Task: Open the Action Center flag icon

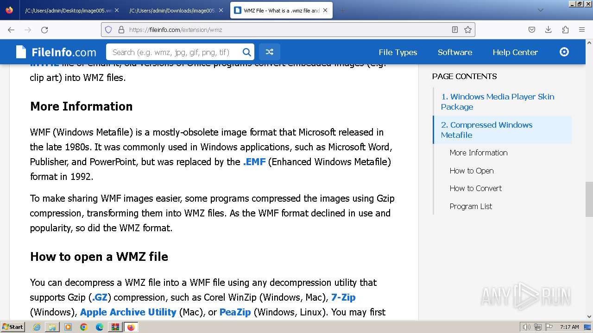Action: [549, 327]
